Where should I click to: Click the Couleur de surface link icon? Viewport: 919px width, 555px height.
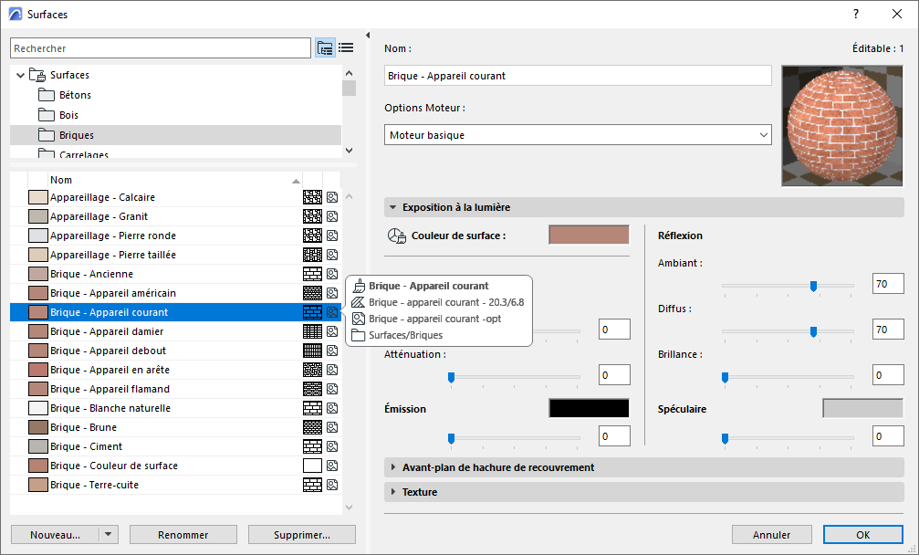[396, 236]
